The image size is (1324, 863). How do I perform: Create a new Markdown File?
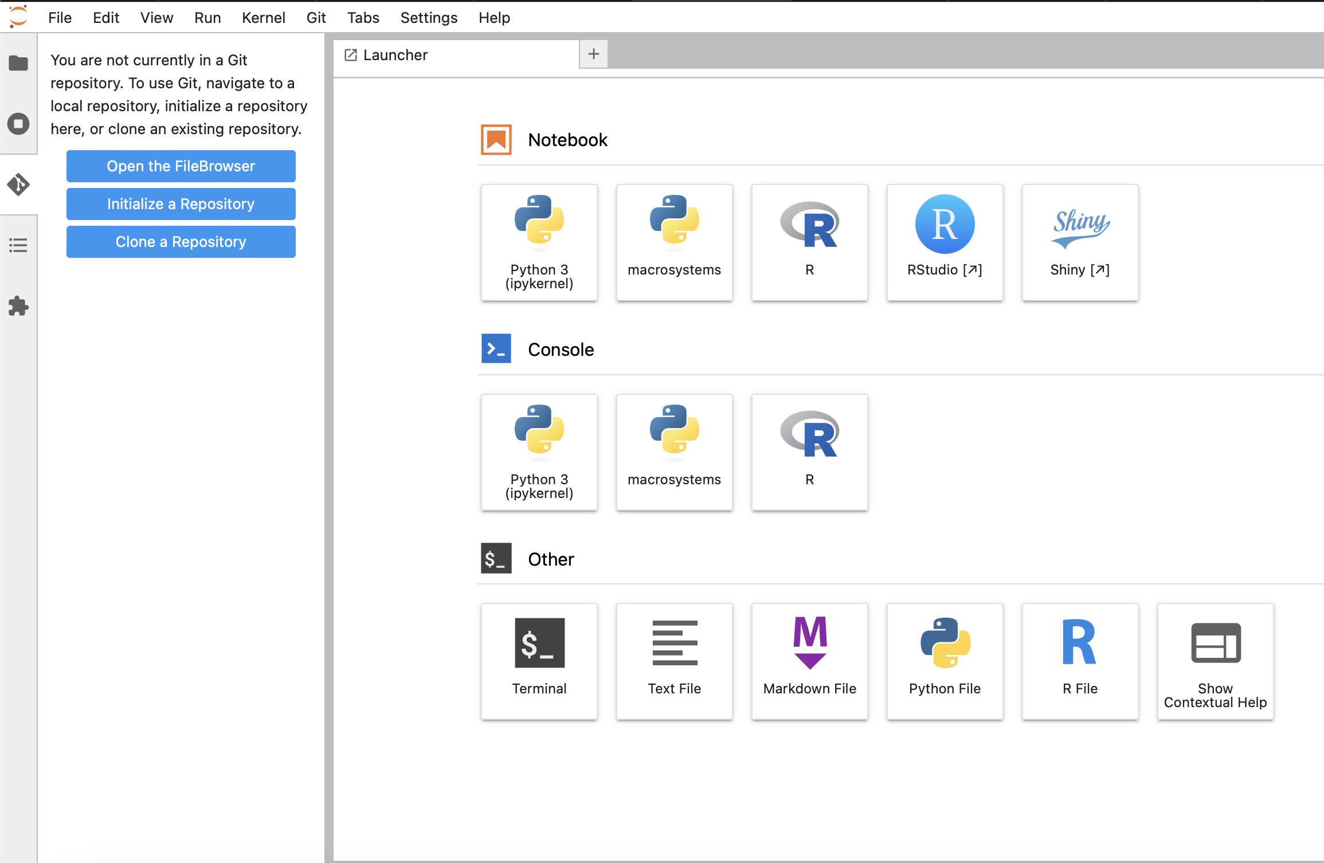(809, 661)
